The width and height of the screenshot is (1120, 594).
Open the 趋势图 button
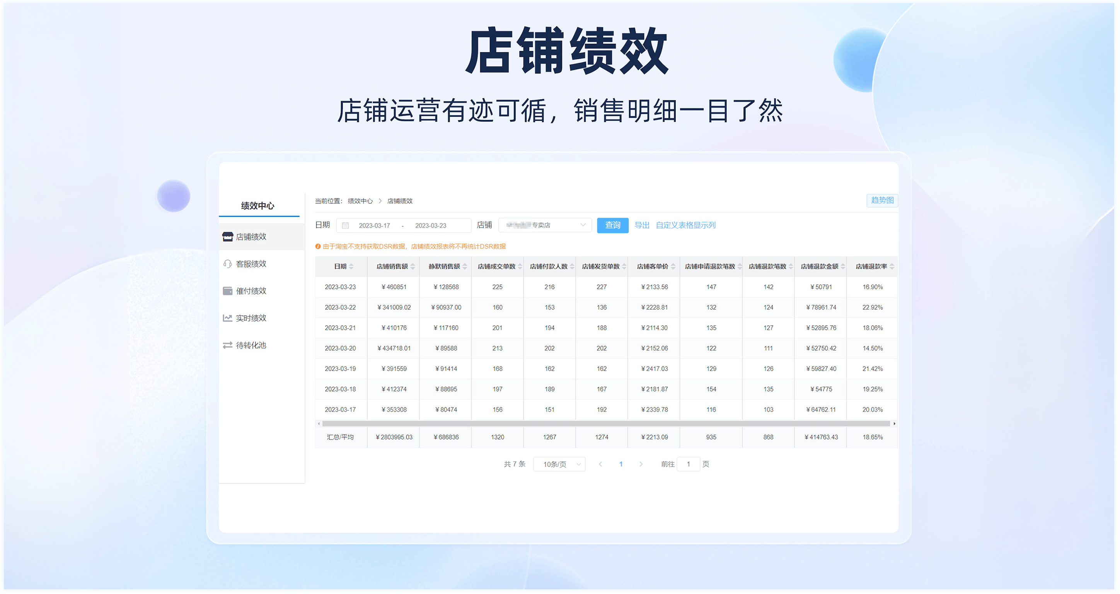[882, 200]
